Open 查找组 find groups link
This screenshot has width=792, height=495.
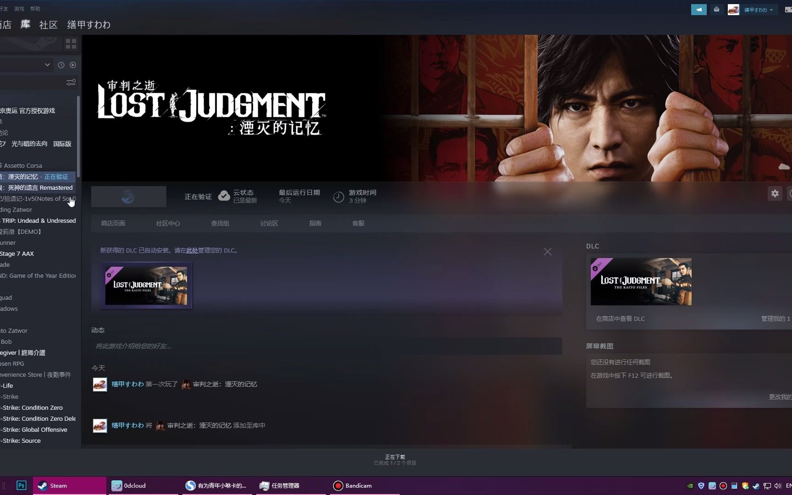click(x=220, y=223)
